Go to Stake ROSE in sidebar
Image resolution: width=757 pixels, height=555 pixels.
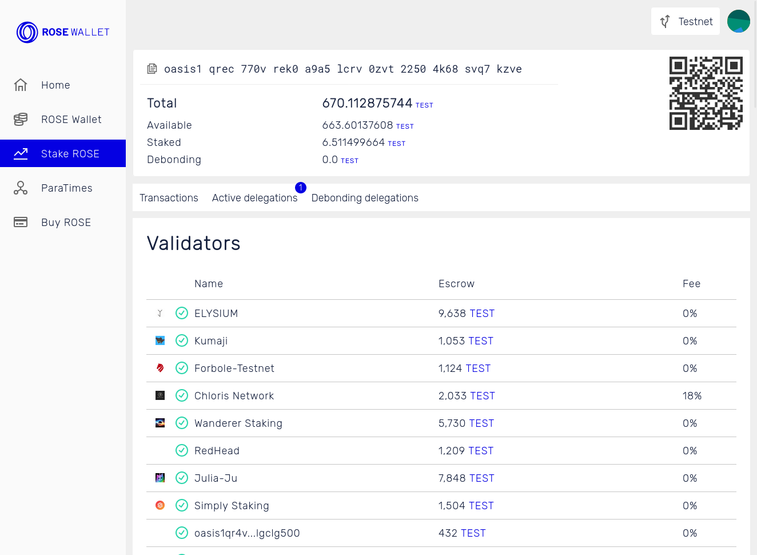63,154
